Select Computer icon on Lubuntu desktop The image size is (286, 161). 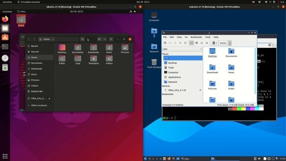(x=154, y=17)
